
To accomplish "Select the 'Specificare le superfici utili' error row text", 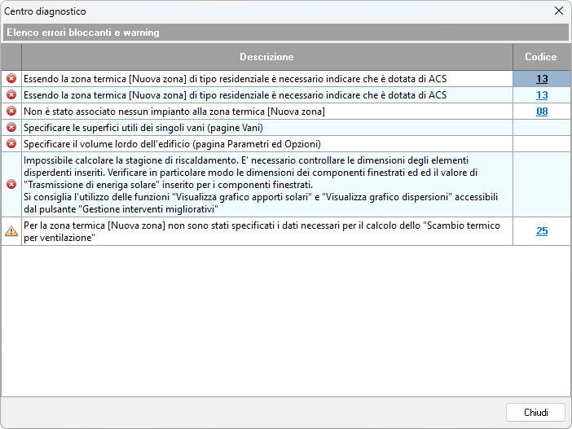I will click(143, 128).
